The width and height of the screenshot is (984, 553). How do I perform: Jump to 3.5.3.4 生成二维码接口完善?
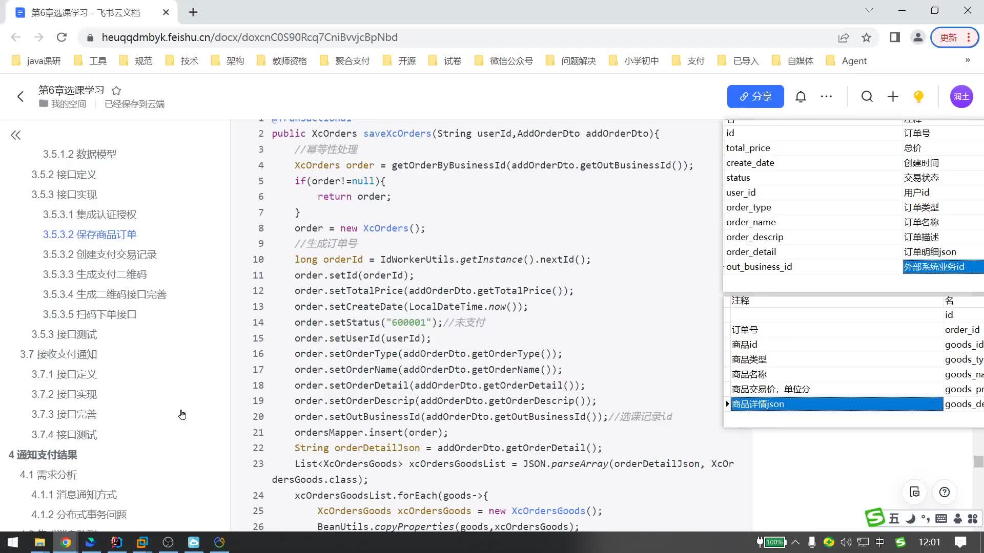[x=105, y=294]
